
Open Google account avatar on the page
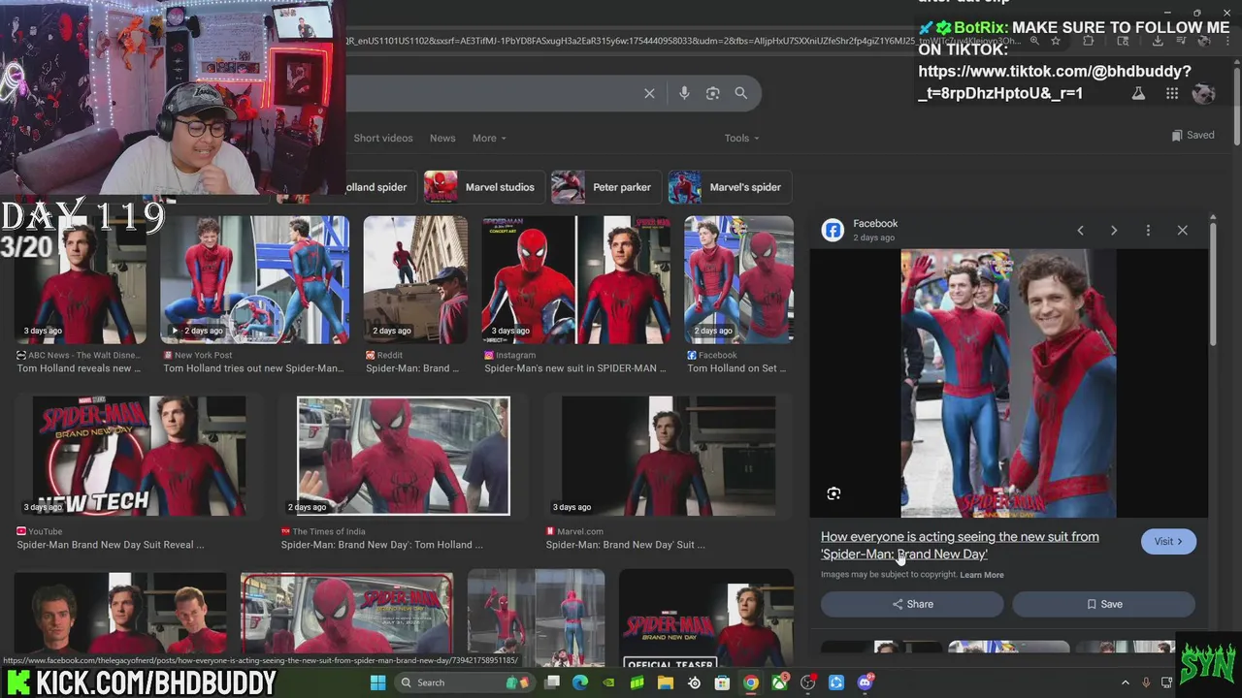point(1204,93)
